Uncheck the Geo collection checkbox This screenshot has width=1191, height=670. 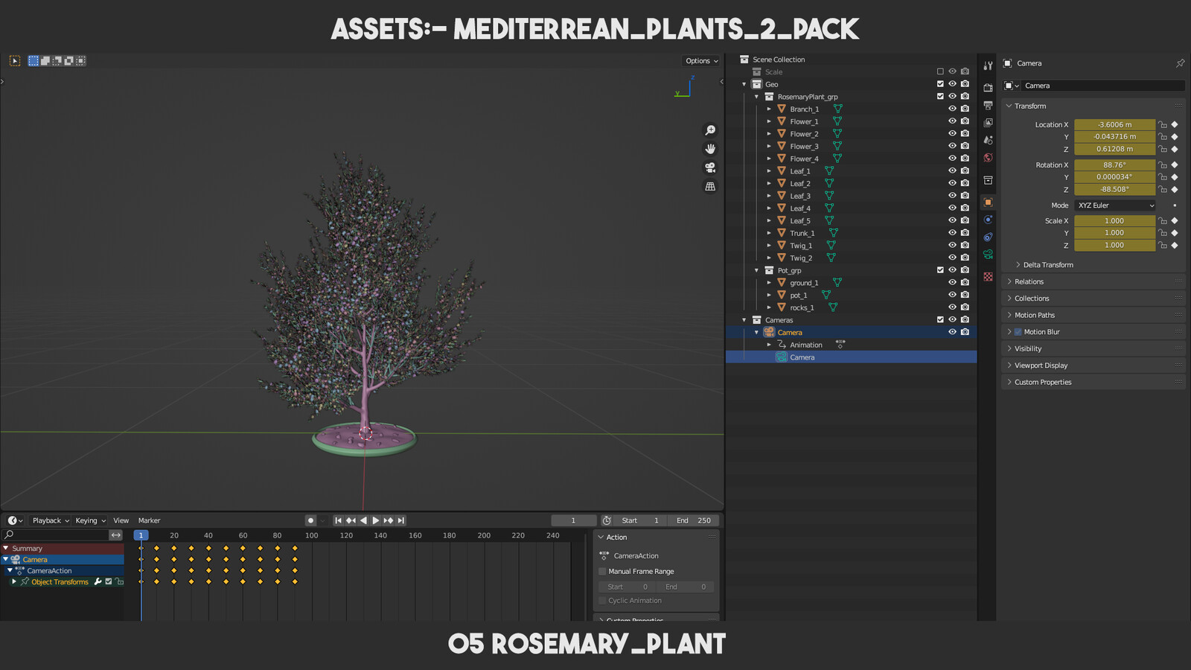[x=940, y=84]
